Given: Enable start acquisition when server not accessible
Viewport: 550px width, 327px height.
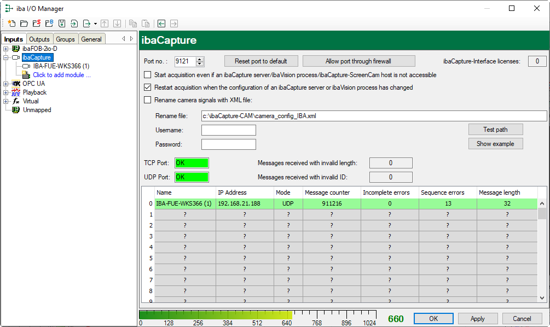Looking at the screenshot, I should coord(147,75).
